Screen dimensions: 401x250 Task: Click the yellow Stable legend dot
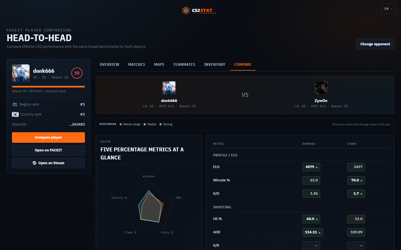tap(145, 124)
